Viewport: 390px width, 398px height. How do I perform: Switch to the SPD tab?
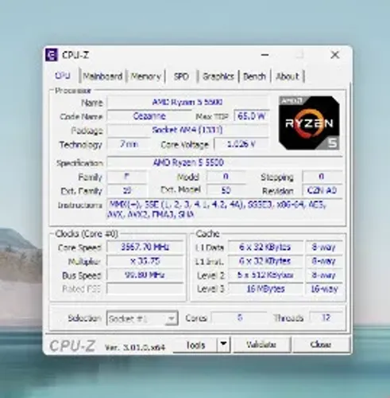[x=181, y=76]
